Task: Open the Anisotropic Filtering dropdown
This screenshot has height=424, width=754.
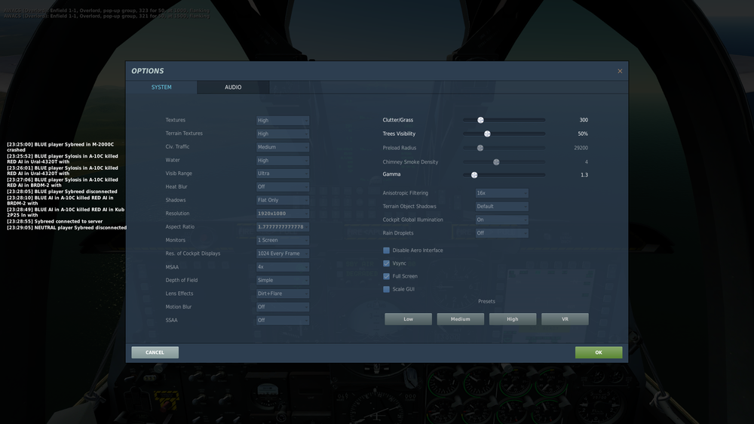Action: [x=501, y=193]
